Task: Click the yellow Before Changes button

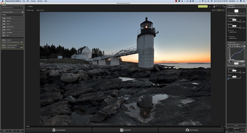Action: (203, 6)
